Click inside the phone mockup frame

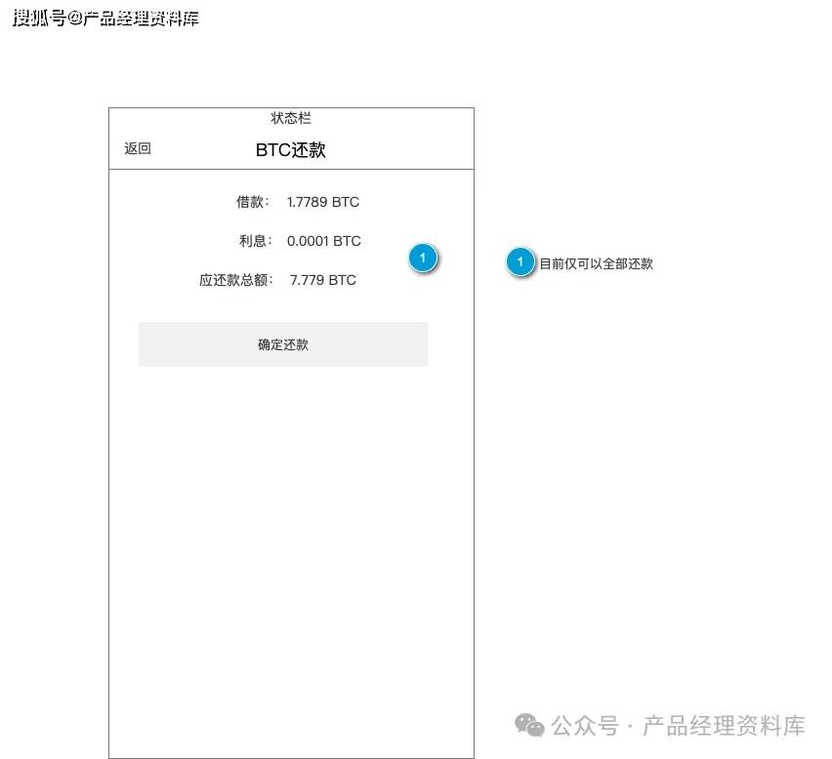click(290, 488)
